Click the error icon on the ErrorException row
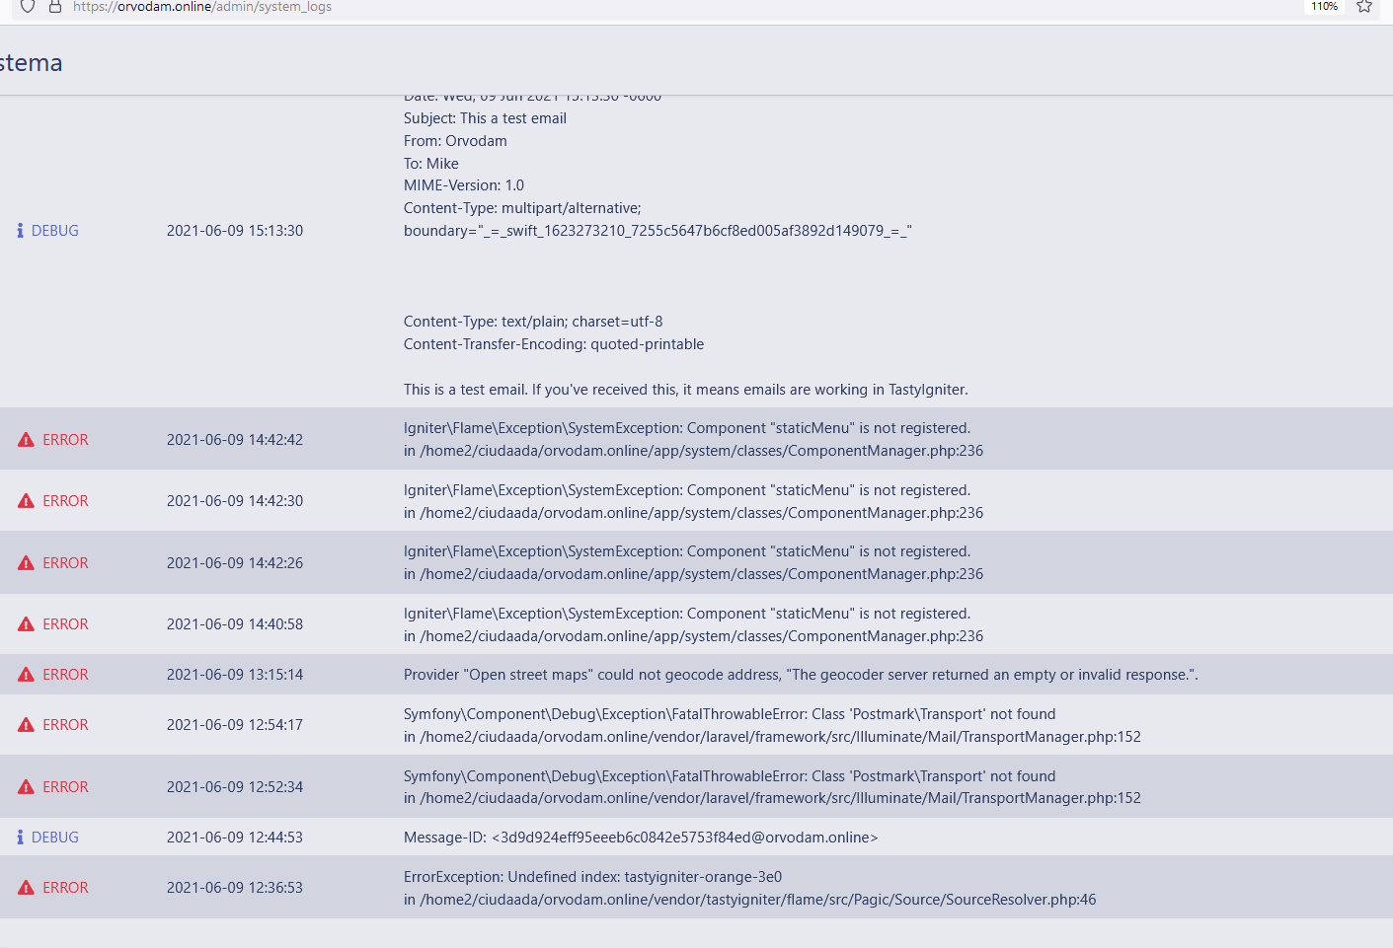Screen dimensions: 1393x948 (26, 887)
